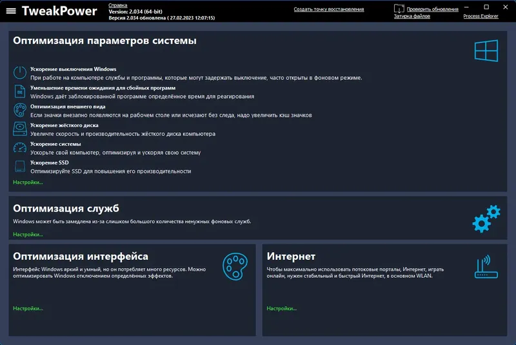Select Ускорение SSD item
The height and width of the screenshot is (345, 516).
[50, 163]
